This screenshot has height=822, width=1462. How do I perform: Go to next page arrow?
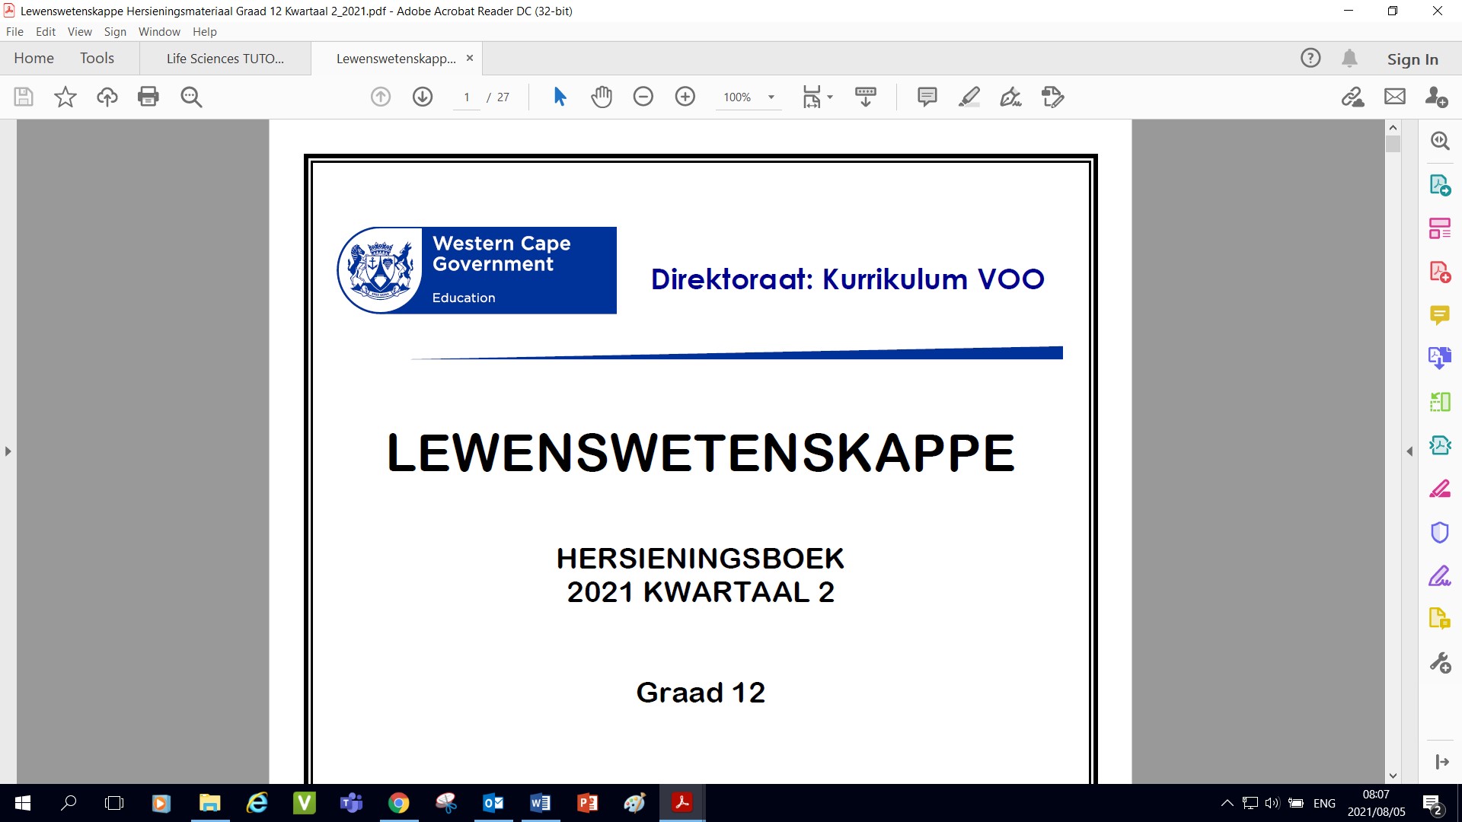pyautogui.click(x=423, y=97)
